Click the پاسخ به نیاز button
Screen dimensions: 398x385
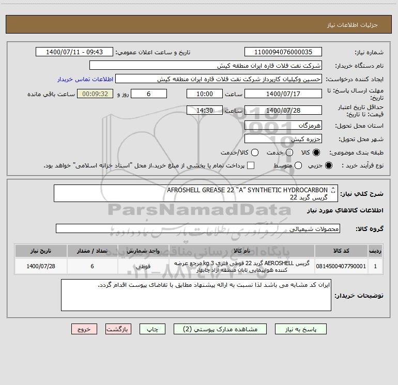tap(300, 329)
